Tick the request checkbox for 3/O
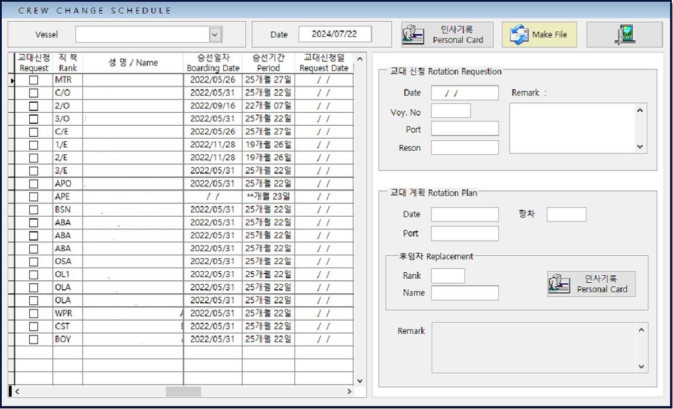The image size is (673, 409). tap(33, 119)
